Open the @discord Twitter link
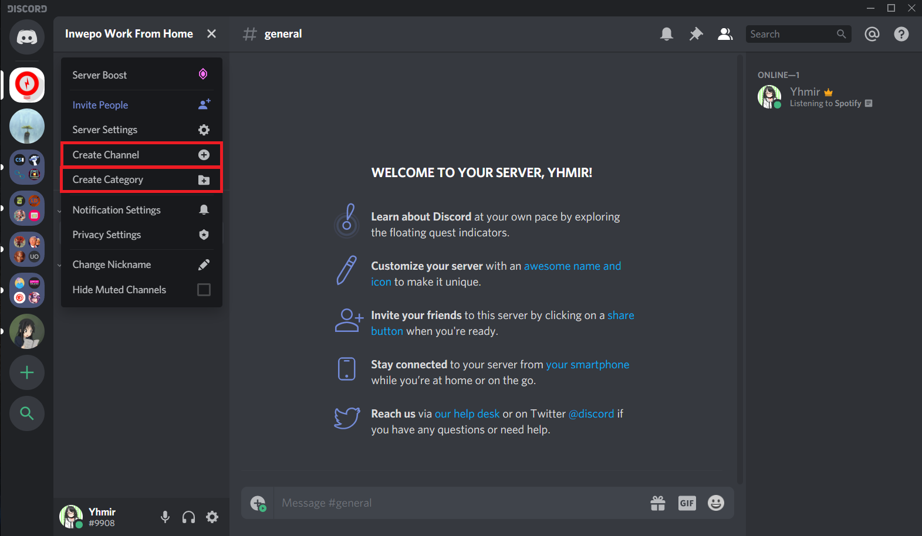 pyautogui.click(x=592, y=413)
